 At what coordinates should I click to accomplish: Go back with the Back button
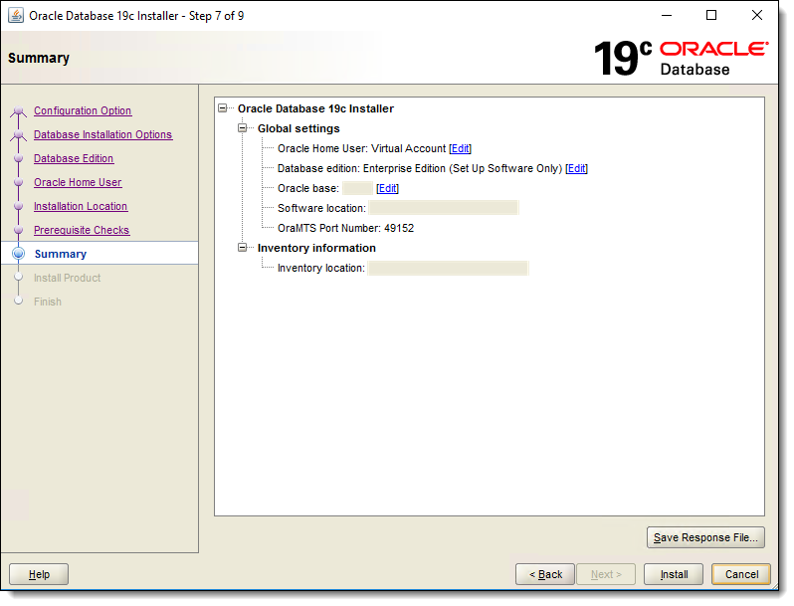[545, 574]
